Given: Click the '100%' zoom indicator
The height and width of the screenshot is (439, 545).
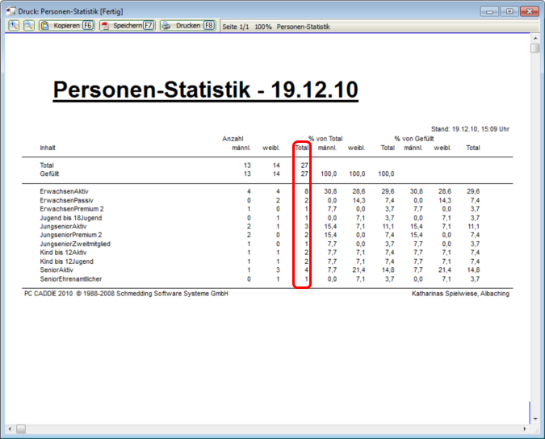Looking at the screenshot, I should pos(262,27).
